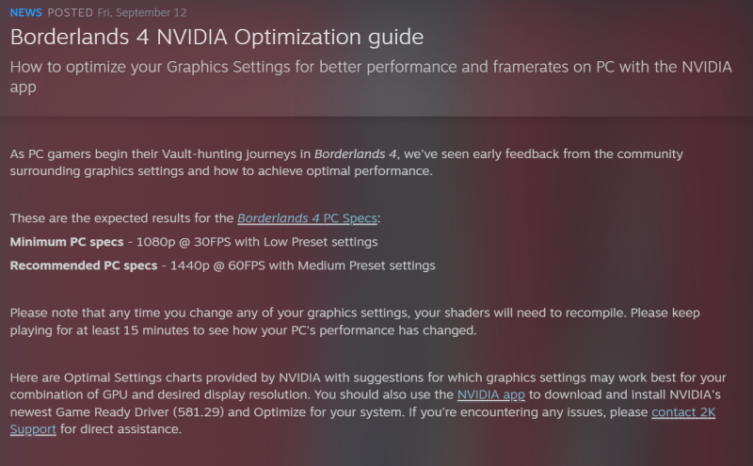
Task: Follow the NVIDIA app hyperlink
Action: (490, 394)
